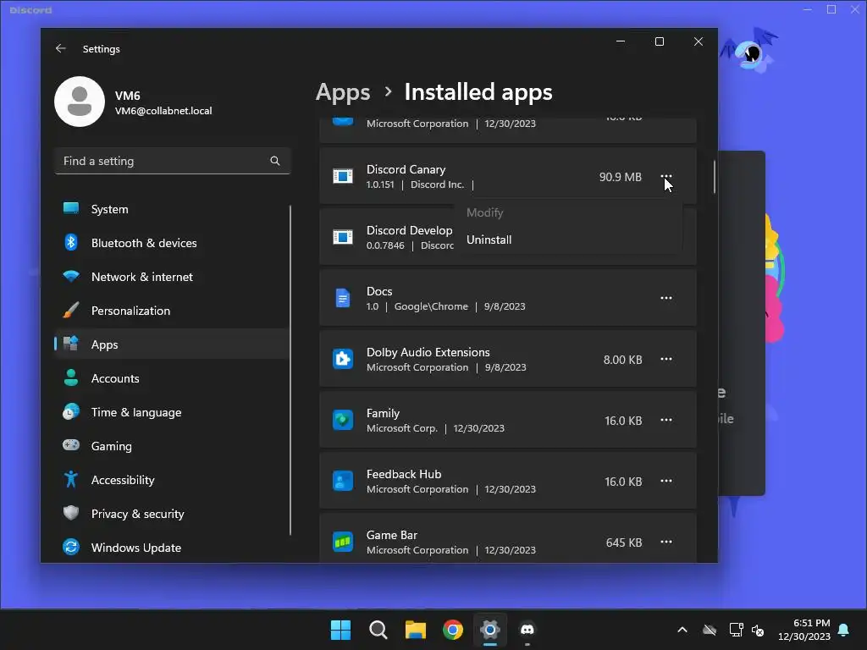Click the Discord Development app icon

pyautogui.click(x=343, y=237)
